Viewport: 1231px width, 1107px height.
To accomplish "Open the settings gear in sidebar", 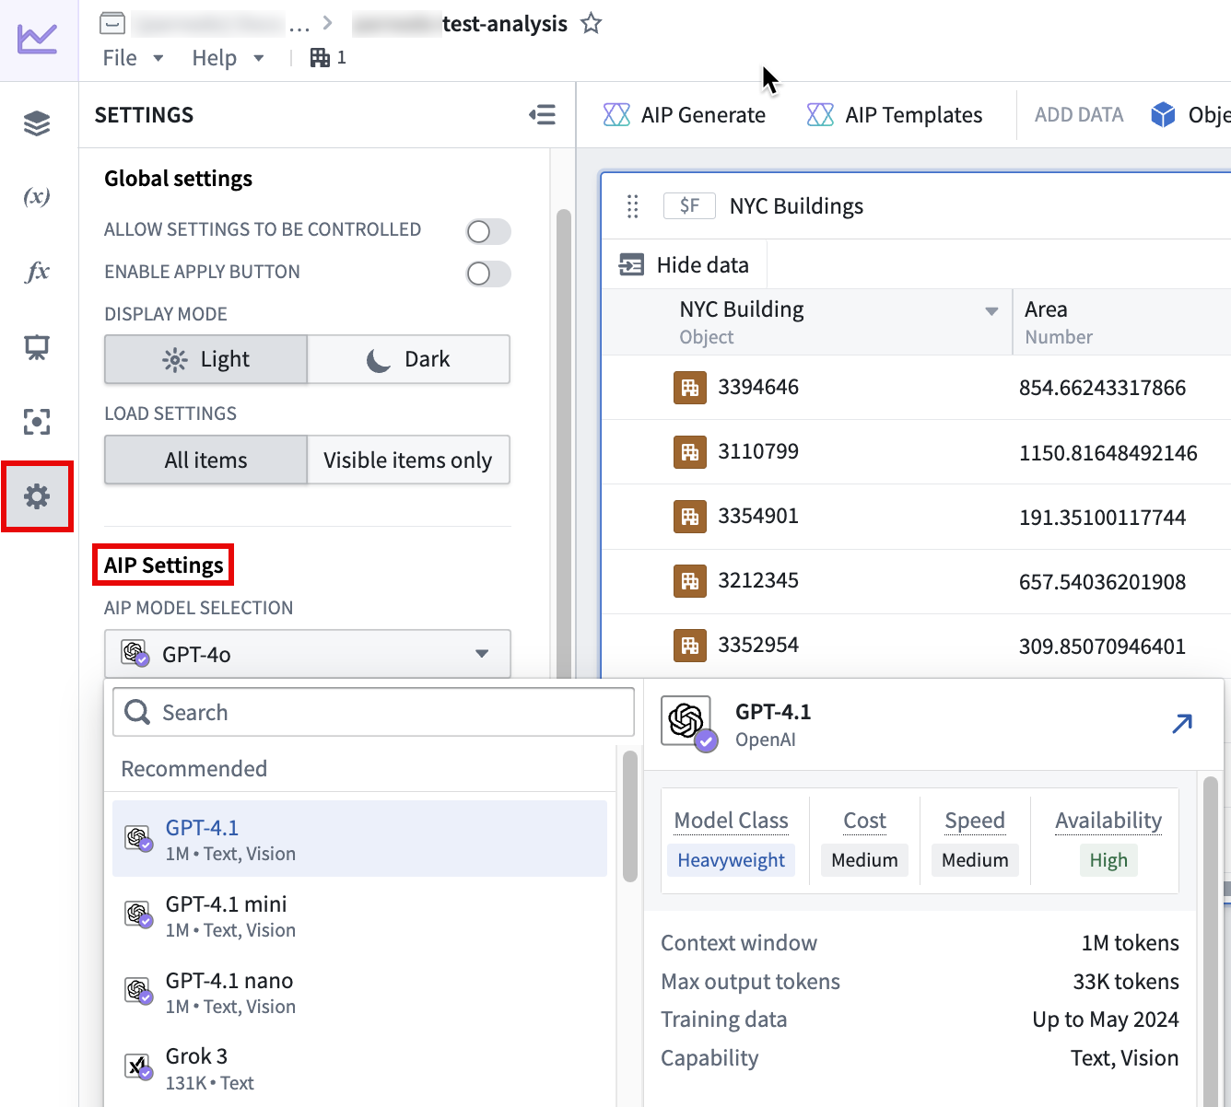I will click(37, 497).
